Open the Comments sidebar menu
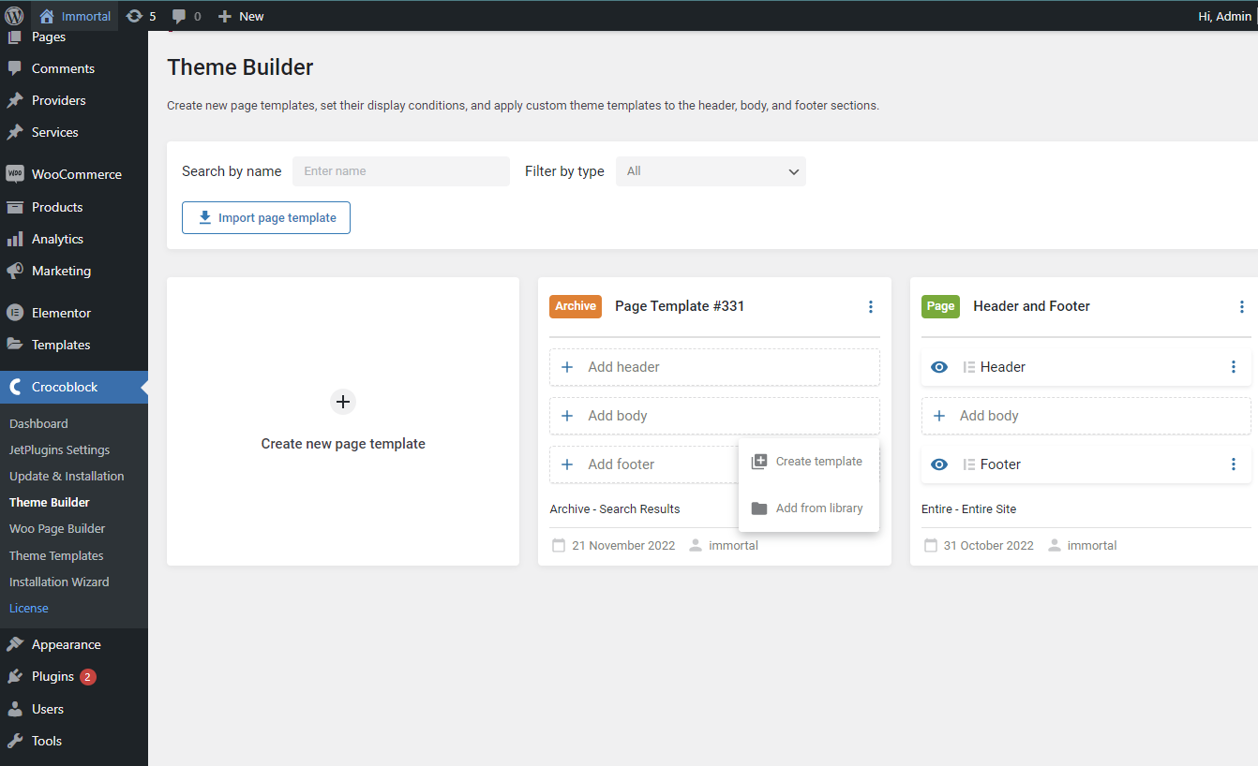This screenshot has height=766, width=1258. (x=63, y=68)
